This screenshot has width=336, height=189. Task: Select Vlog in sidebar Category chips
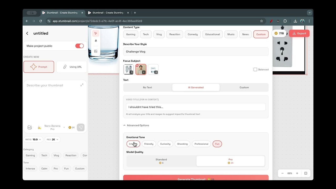click(56, 155)
